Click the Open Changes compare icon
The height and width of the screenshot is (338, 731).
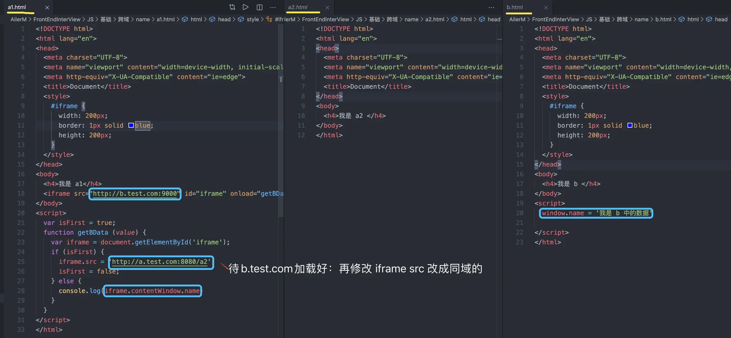(x=232, y=7)
